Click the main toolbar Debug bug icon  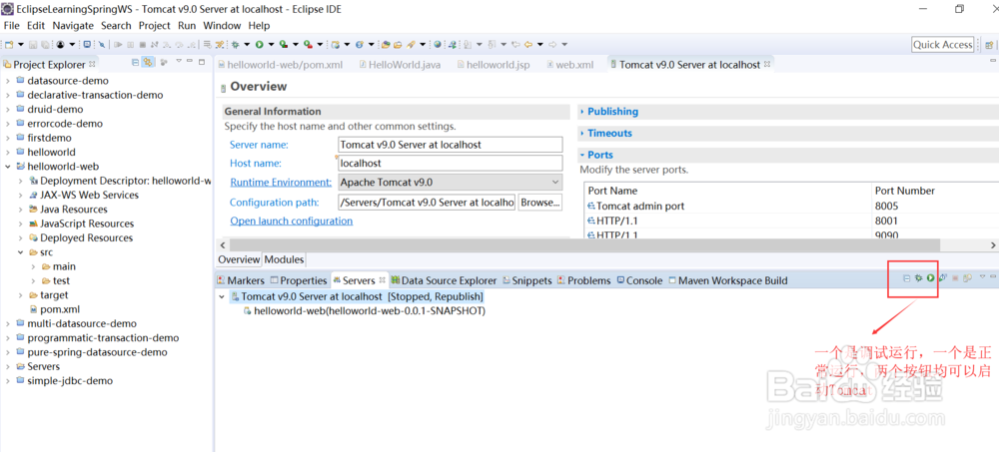pyautogui.click(x=235, y=45)
